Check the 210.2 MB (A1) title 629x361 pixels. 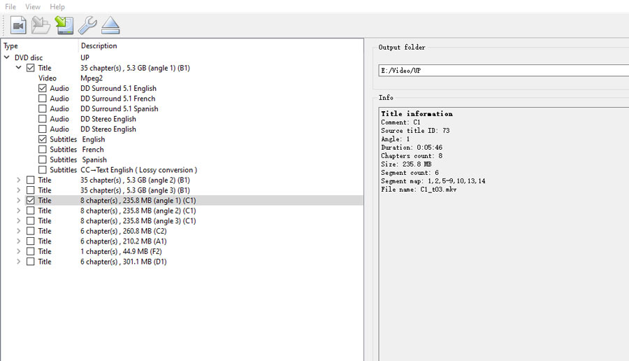(x=31, y=241)
